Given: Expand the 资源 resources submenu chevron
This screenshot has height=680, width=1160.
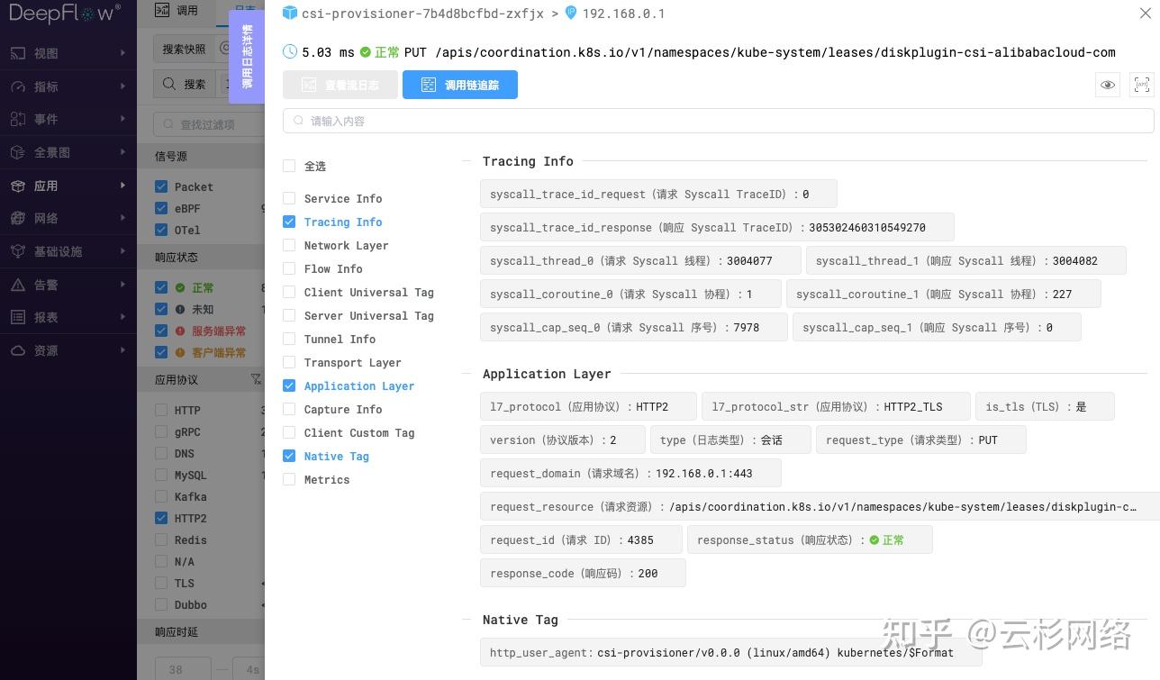Looking at the screenshot, I should click(x=124, y=350).
